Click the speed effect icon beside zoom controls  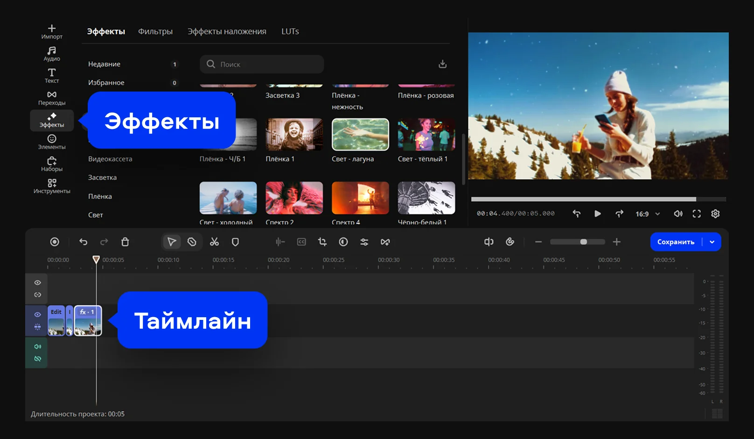click(510, 242)
